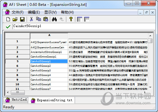Click the horizontal scrollbar right arrow
The height and width of the screenshot is (112, 158).
click(x=145, y=92)
